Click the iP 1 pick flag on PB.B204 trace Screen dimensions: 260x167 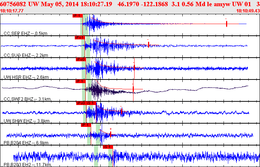point(85,125)
